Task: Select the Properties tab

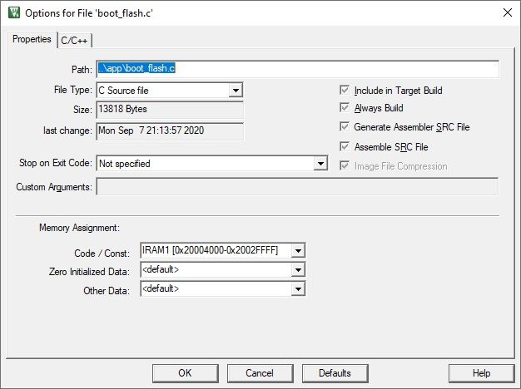Action: 32,40
